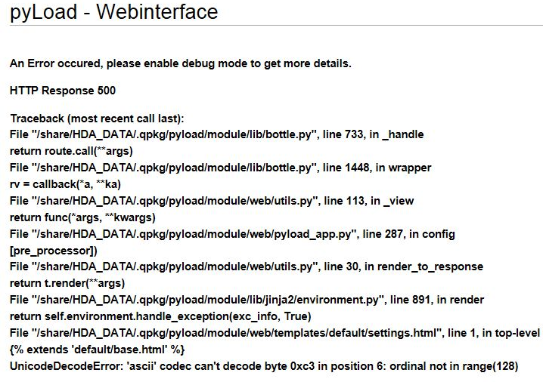The width and height of the screenshot is (543, 382).
Task: Select the bottle.py line 733 _handle entry
Action: (x=217, y=134)
